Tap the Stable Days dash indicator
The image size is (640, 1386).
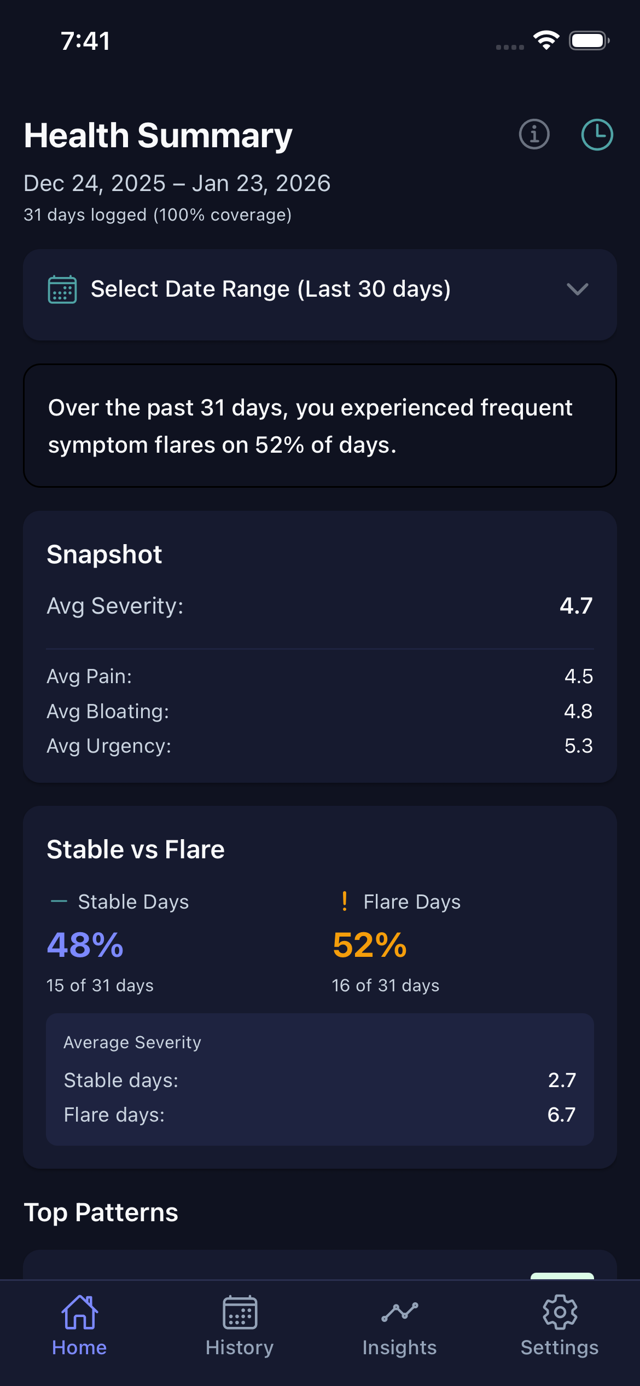(x=59, y=902)
